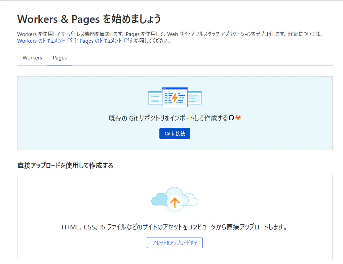
Task: Click external-link icon after Workers のドキュメント
Action: point(70,40)
